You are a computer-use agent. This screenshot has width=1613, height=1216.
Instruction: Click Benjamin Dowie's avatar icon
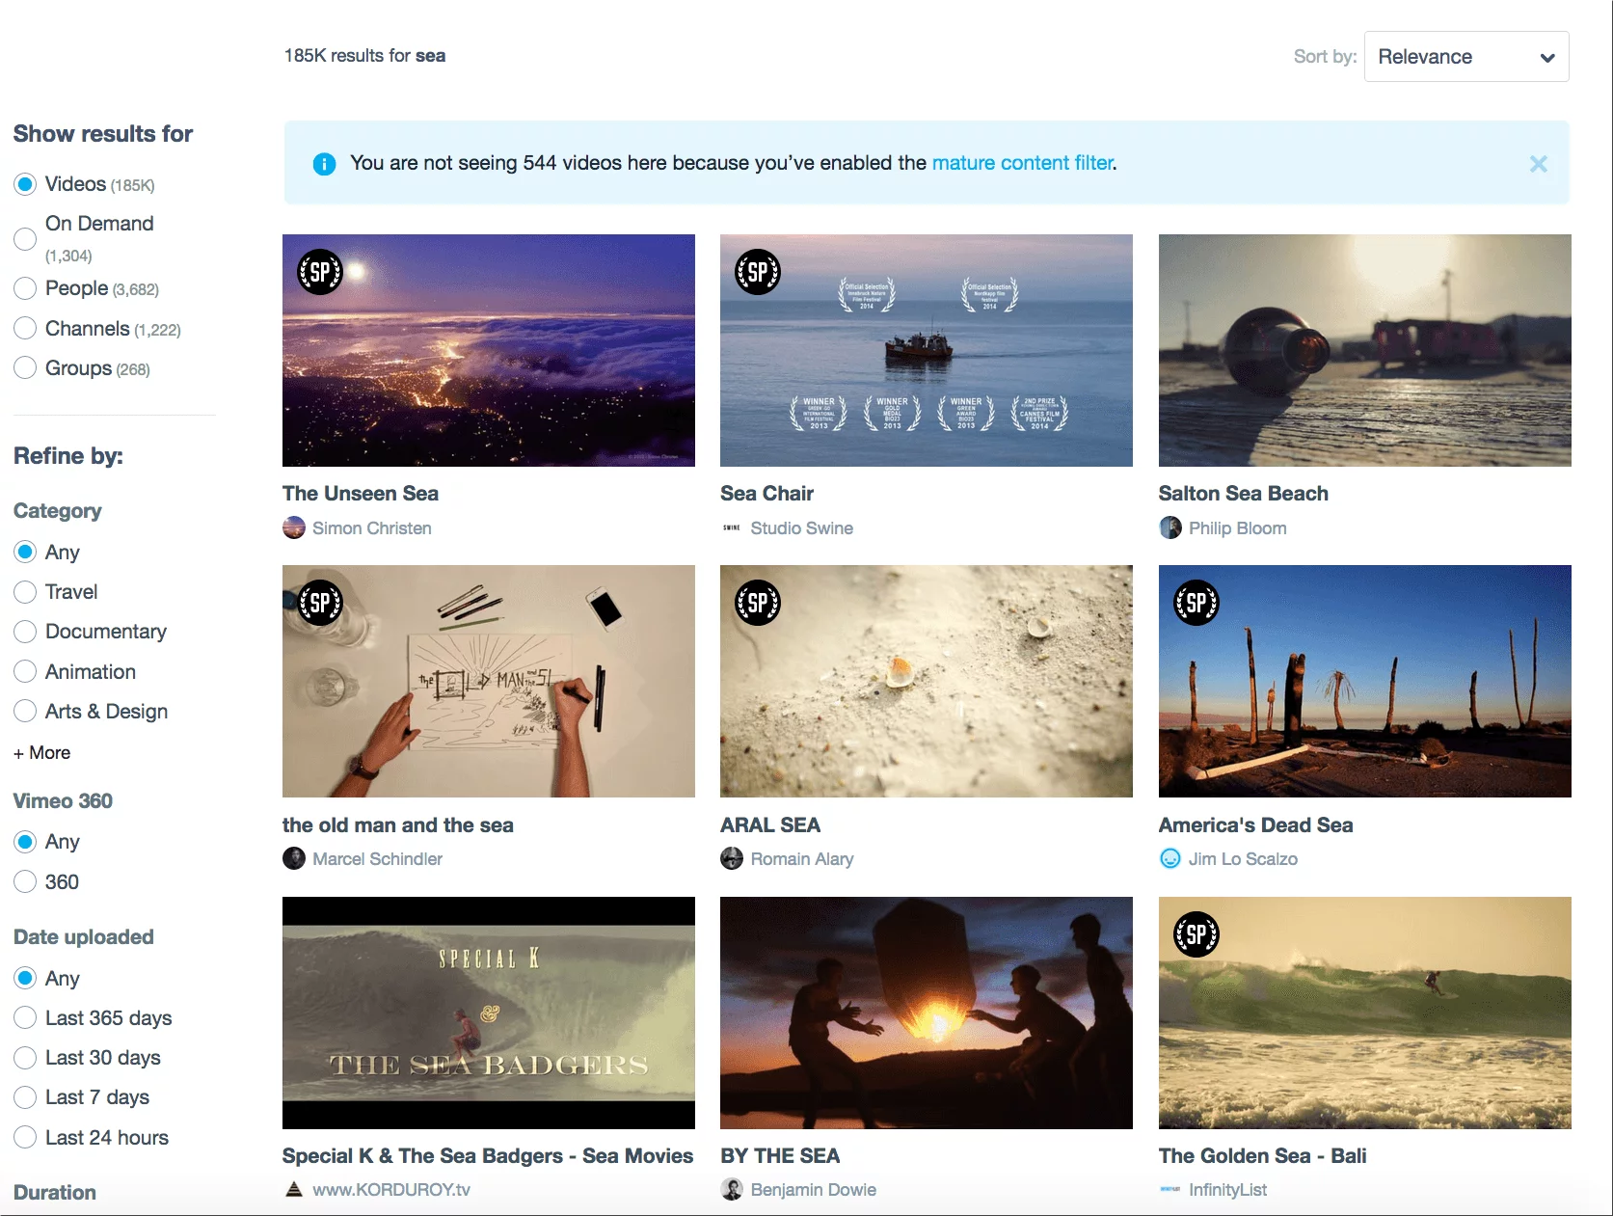click(732, 1189)
